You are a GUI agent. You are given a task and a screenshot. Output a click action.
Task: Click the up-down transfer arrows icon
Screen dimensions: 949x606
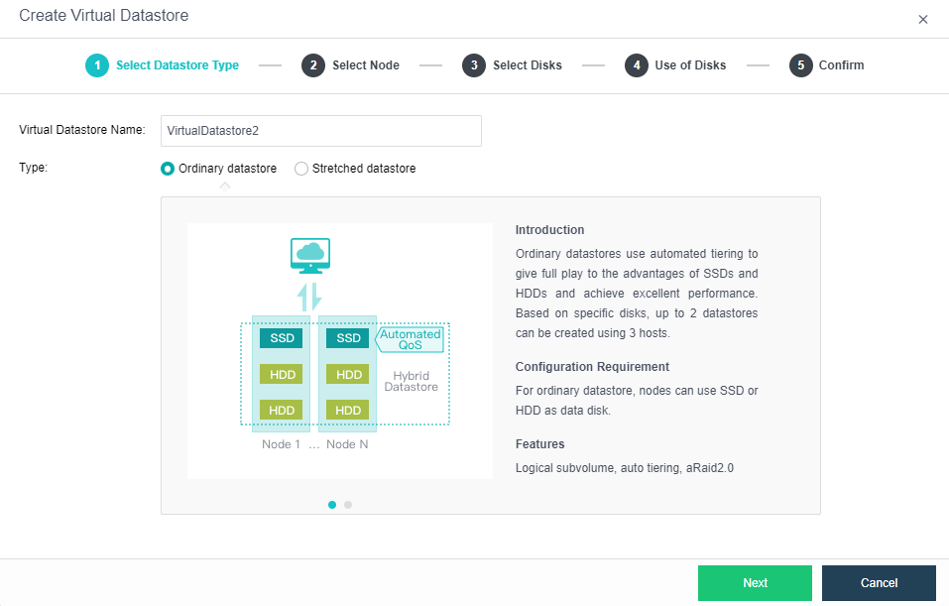click(310, 297)
